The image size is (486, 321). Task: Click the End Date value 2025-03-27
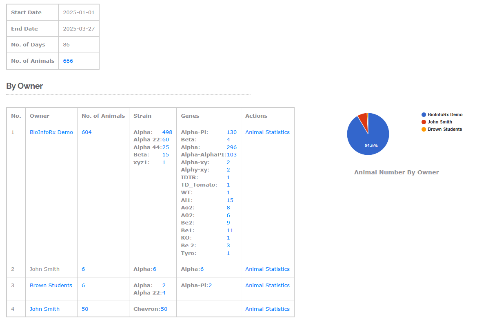[79, 29]
